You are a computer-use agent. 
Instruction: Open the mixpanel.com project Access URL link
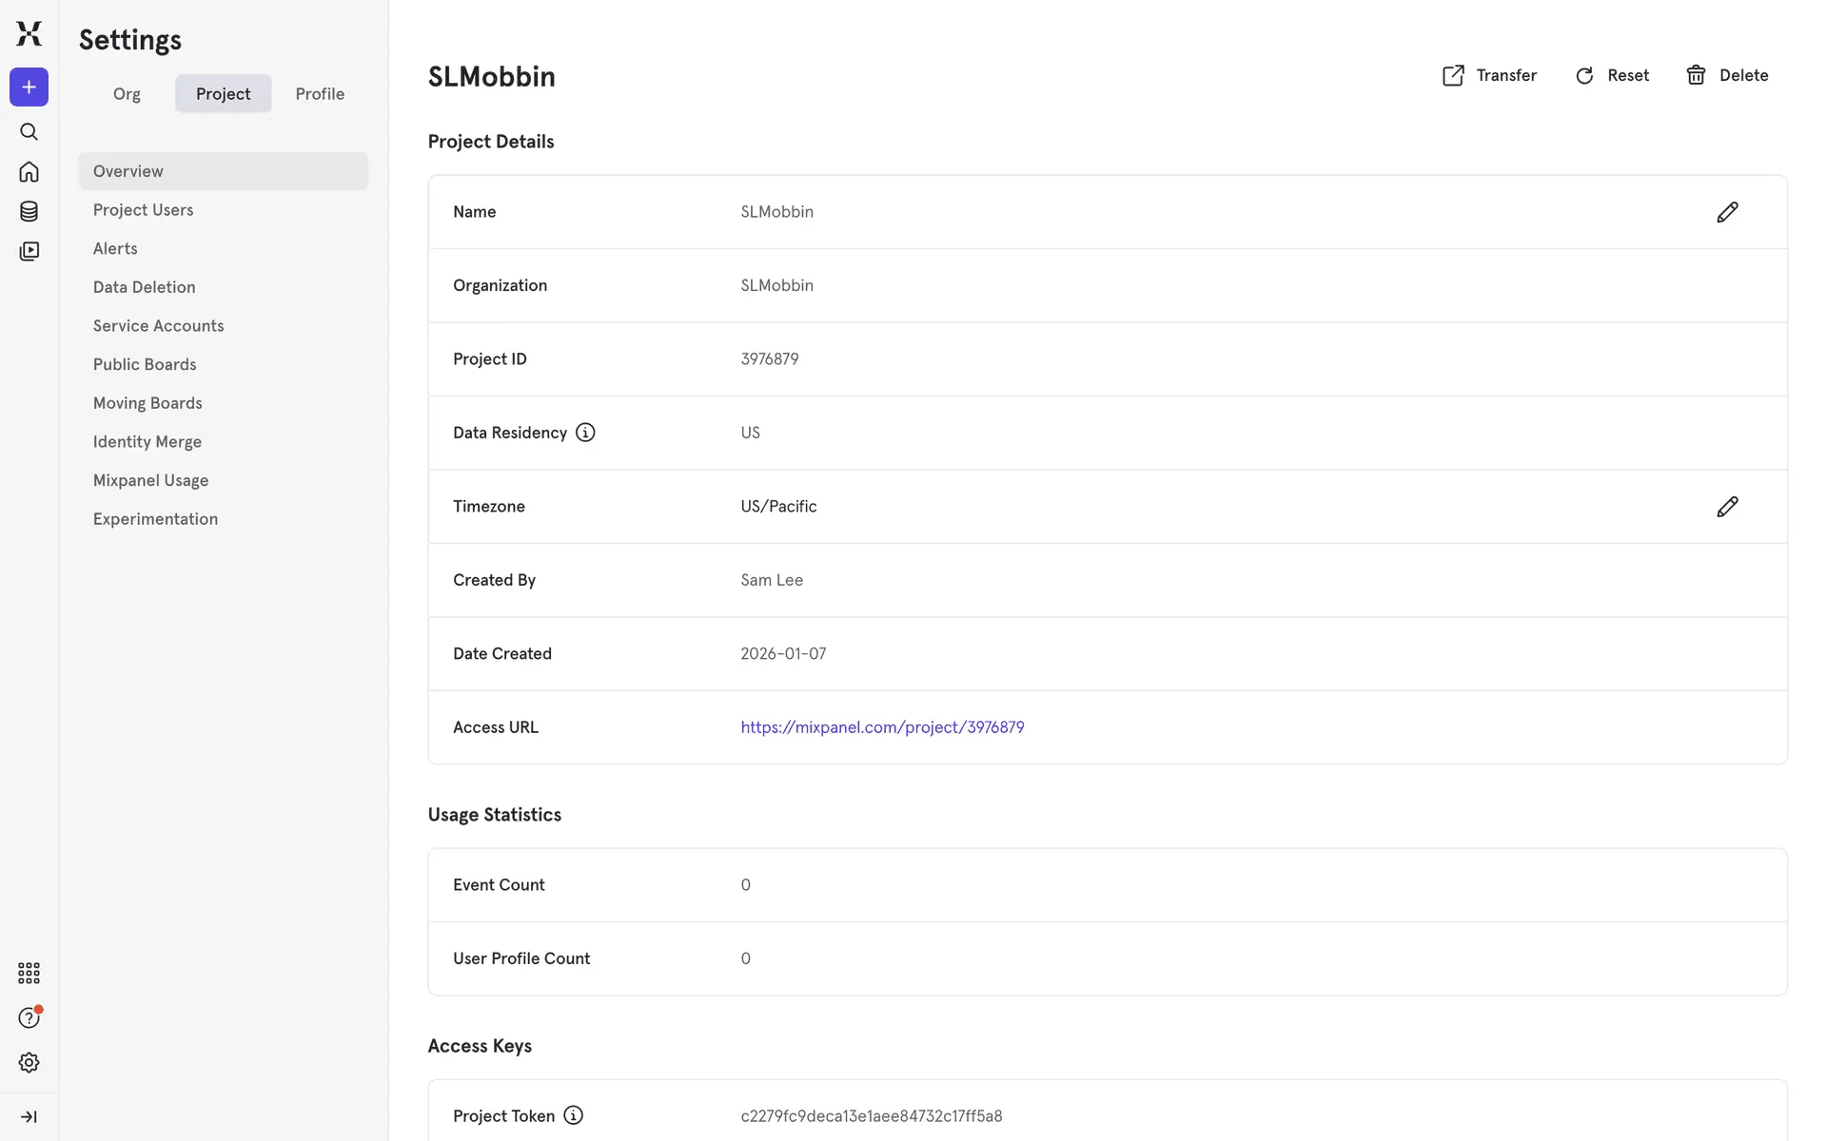[x=882, y=727]
